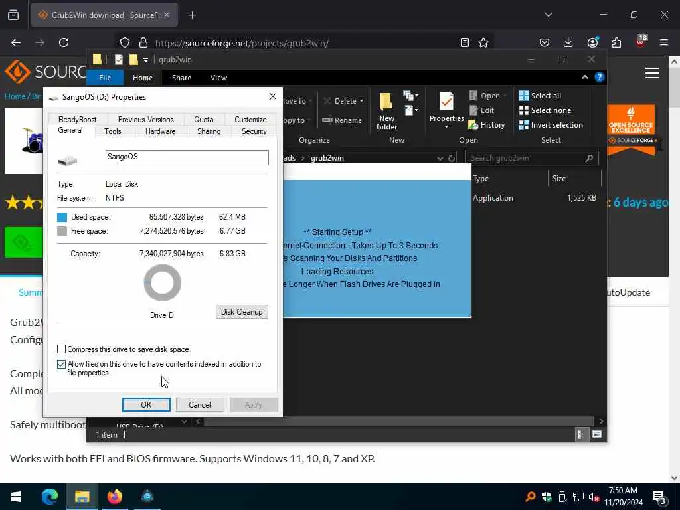
Task: Select Explorer's Home ribbon tab
Action: point(143,78)
